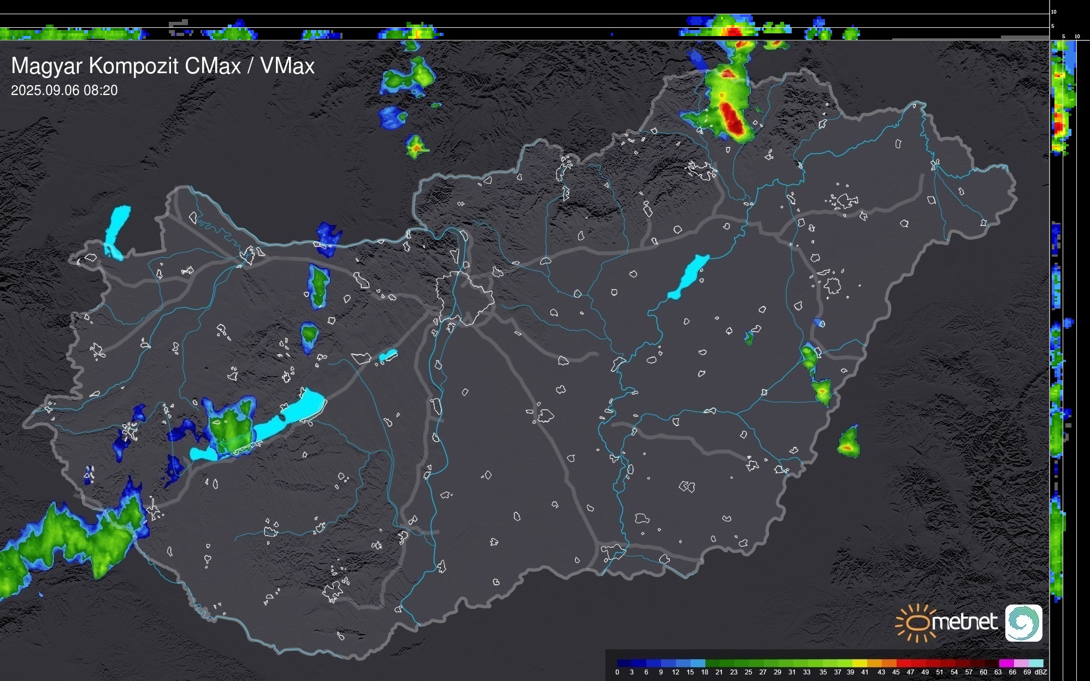Select the bright red swatch at 45 dBZ
Screen dimensions: 1090x681
tap(904, 663)
